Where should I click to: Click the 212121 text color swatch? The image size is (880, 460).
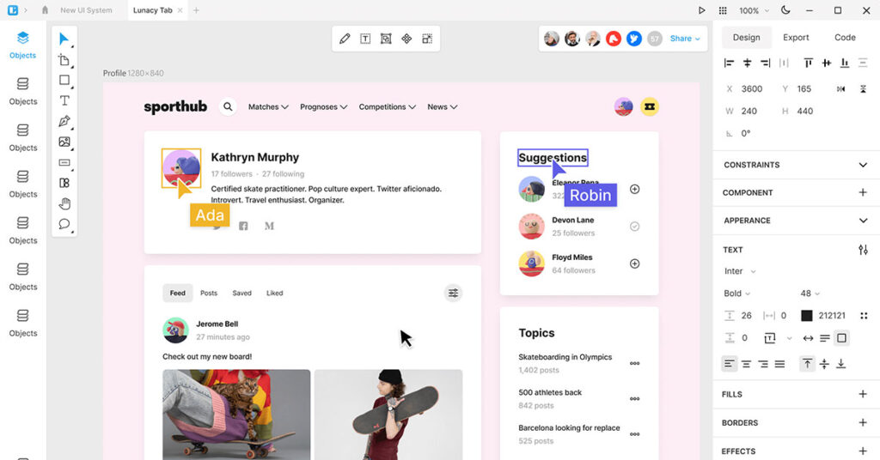click(x=807, y=316)
